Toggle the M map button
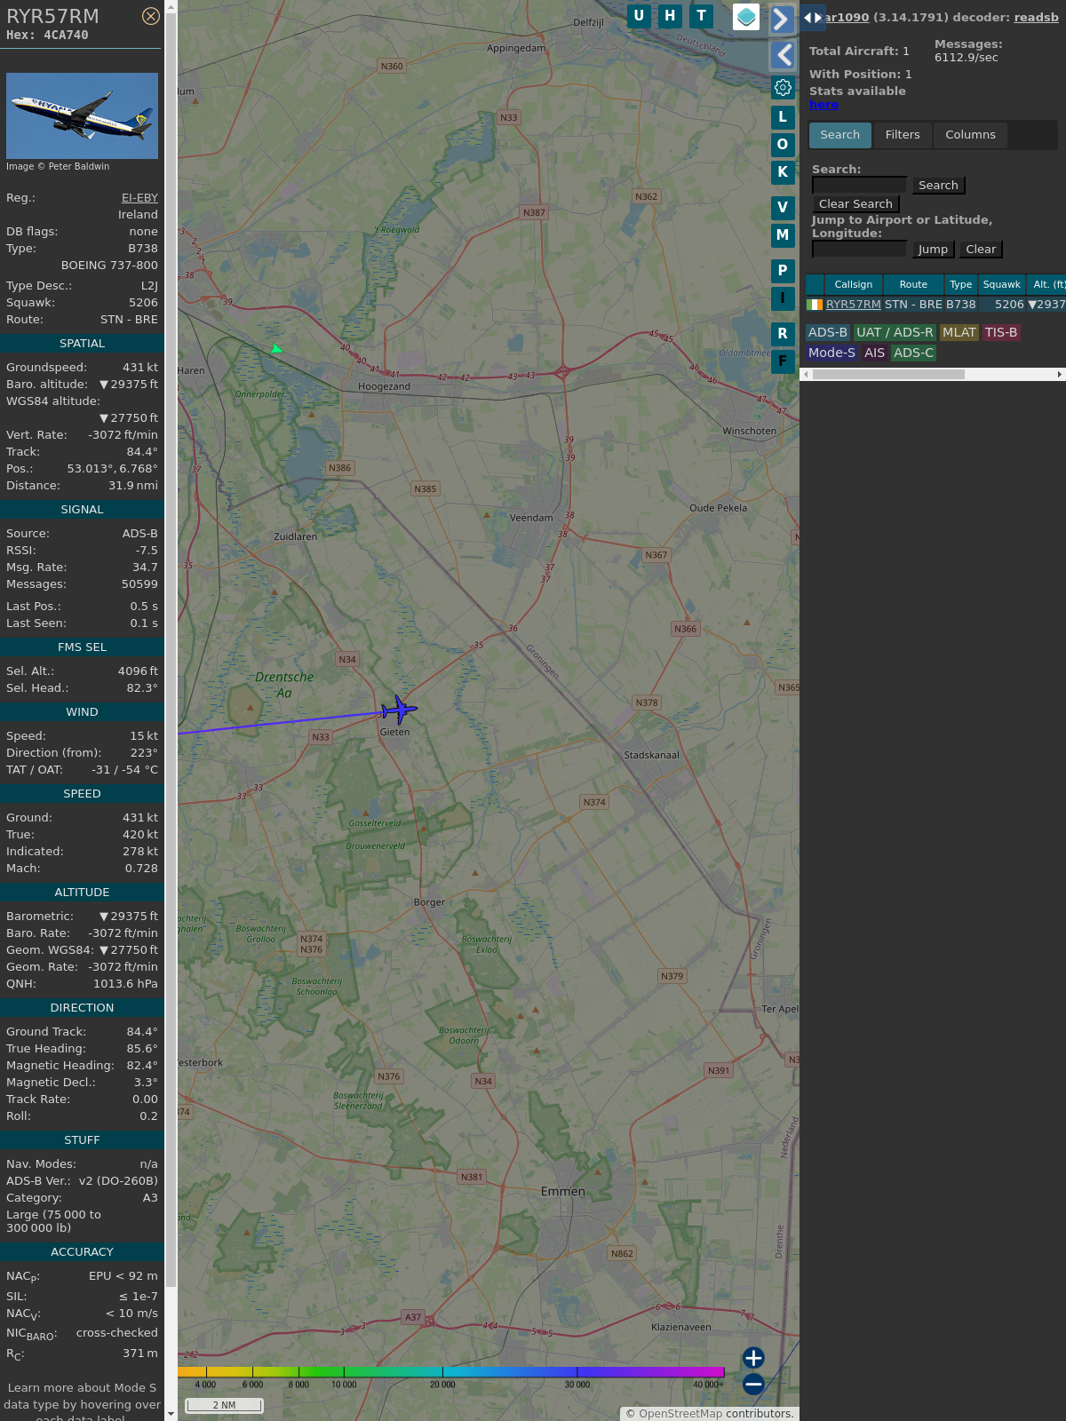 pos(783,235)
